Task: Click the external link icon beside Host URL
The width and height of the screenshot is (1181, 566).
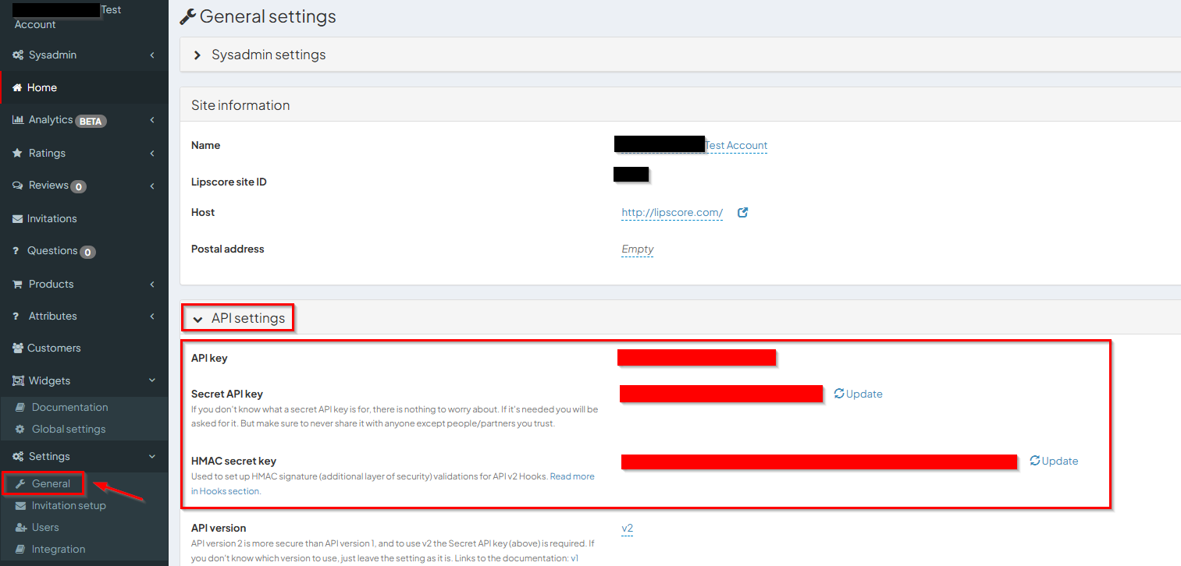Action: (743, 213)
